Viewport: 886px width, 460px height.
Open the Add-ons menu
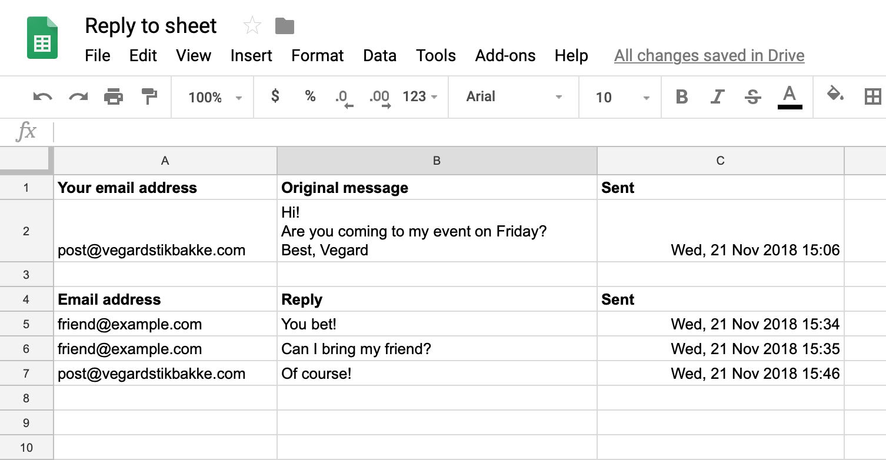click(505, 55)
